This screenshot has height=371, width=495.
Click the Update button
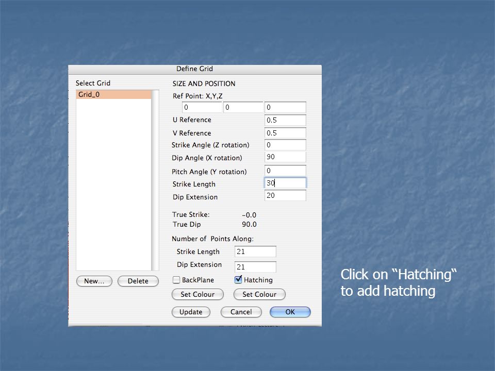191,312
